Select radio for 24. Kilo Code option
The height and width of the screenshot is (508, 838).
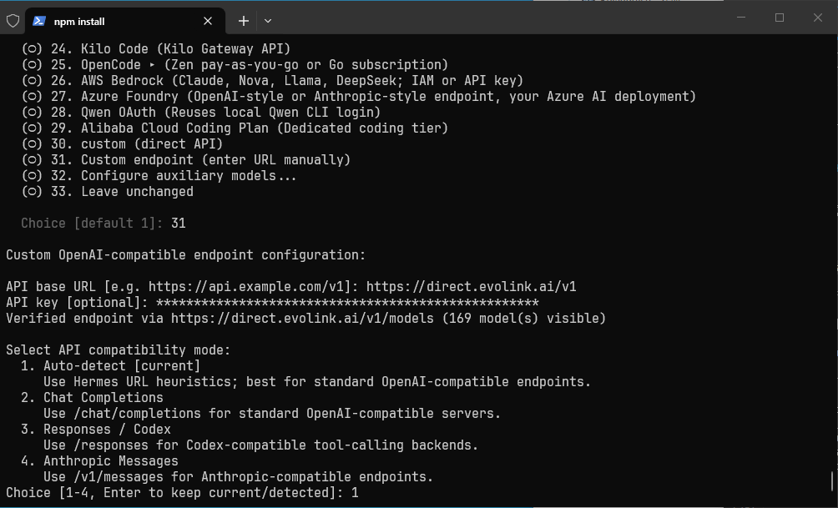coord(32,49)
